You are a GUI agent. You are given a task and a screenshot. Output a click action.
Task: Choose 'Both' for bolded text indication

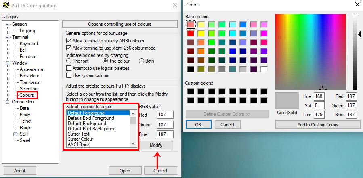141,61
